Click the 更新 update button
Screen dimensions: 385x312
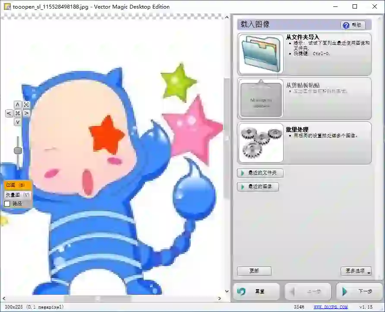pyautogui.click(x=254, y=271)
